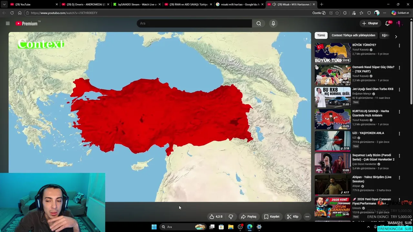This screenshot has height=232, width=413.
Task: Open a new browser tab
Action: coord(321,5)
